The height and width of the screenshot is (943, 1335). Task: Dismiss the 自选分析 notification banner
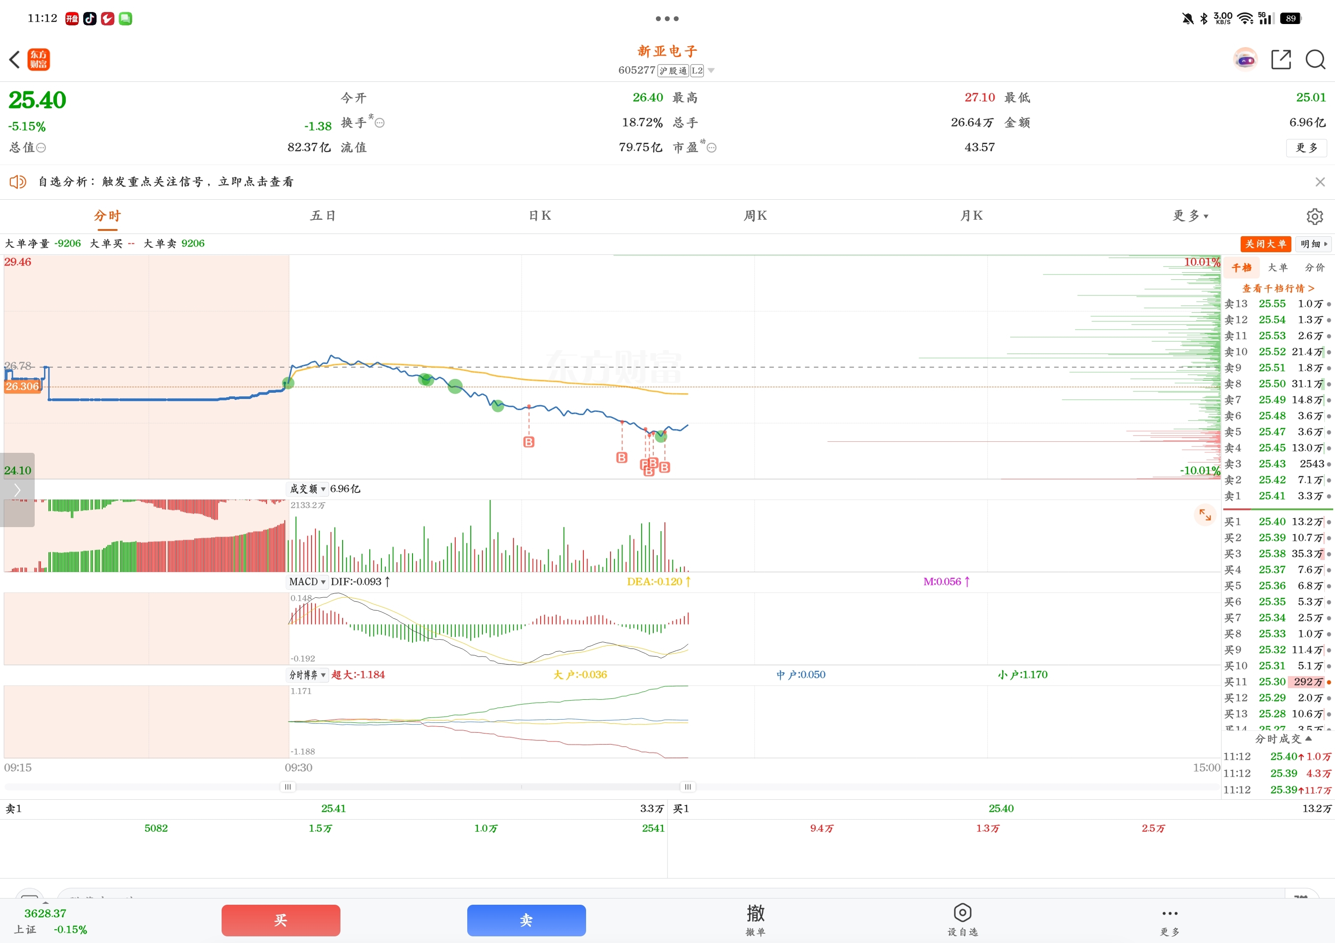[1320, 182]
